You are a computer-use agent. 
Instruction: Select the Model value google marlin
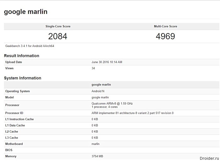click(100, 97)
